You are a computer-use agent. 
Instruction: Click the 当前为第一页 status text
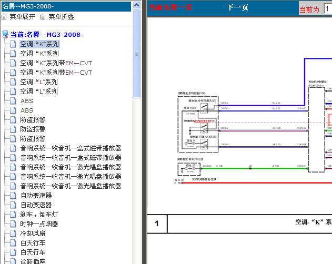[170, 7]
